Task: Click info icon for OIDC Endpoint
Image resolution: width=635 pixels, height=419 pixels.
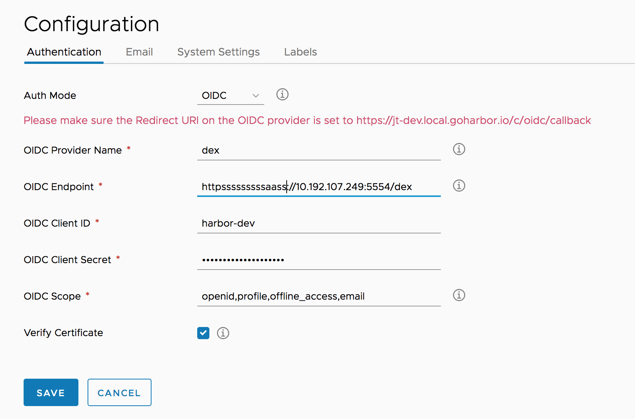Action: (459, 186)
